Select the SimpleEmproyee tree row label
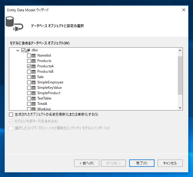 pos(51,82)
